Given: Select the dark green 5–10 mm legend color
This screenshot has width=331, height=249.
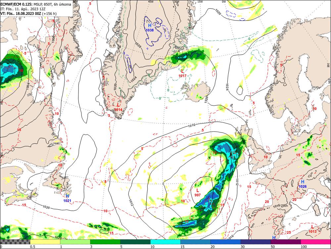Looking at the screenshot, I should click(x=135, y=242).
